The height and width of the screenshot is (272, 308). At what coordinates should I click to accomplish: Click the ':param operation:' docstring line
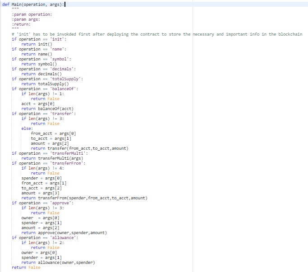tap(32, 14)
